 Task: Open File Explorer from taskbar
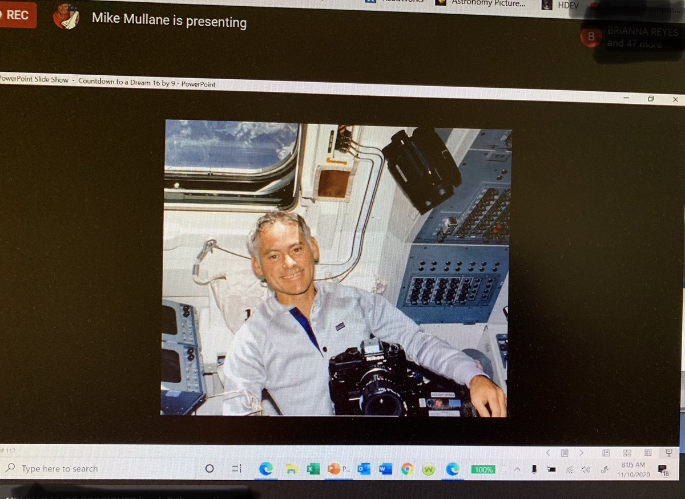tap(291, 469)
